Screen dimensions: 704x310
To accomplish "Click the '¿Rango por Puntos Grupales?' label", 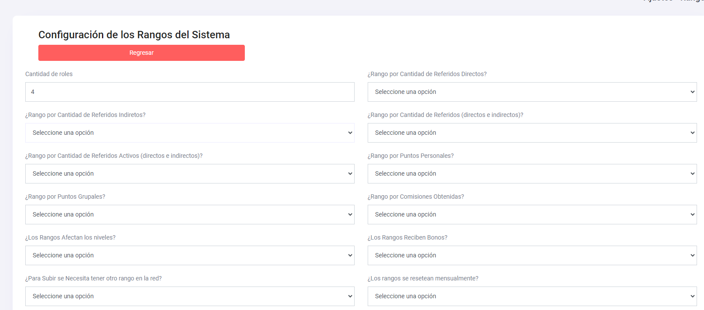I will (x=65, y=197).
